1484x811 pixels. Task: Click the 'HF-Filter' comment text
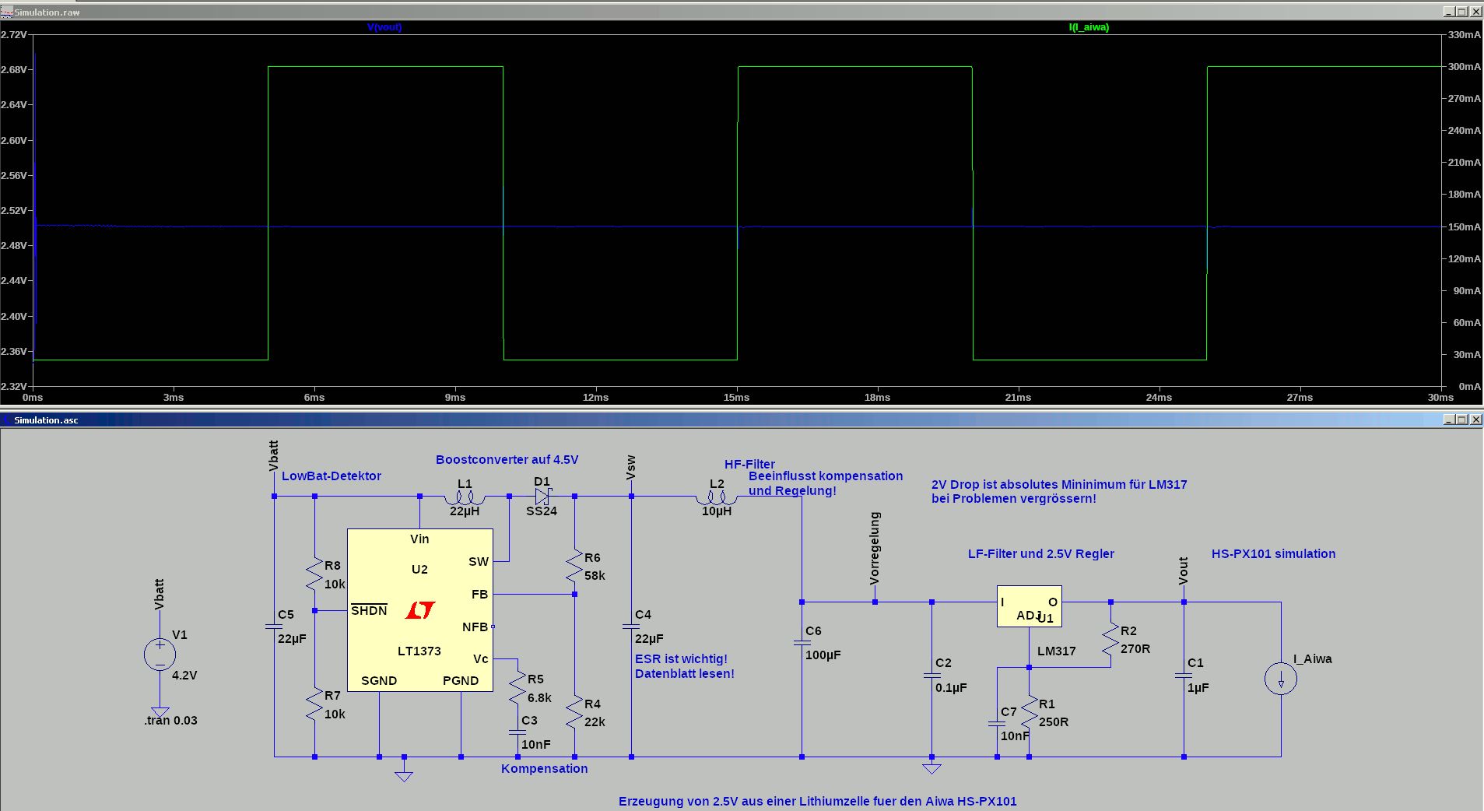tap(749, 465)
